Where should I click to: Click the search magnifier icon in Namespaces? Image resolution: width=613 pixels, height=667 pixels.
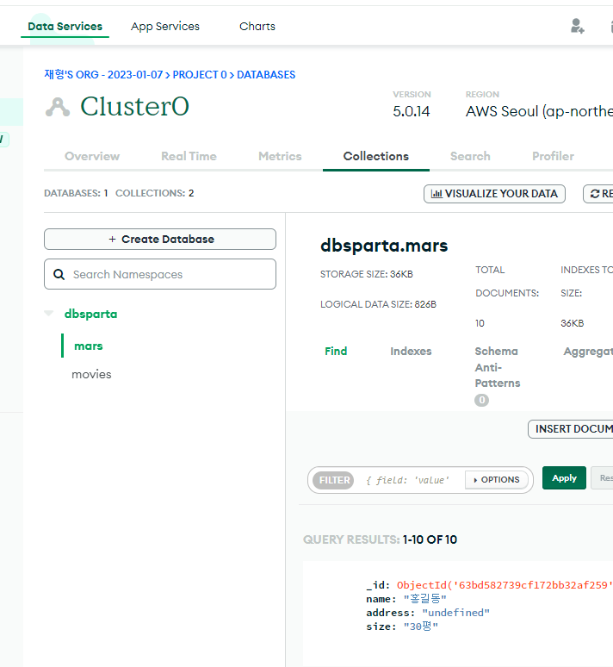pos(59,274)
